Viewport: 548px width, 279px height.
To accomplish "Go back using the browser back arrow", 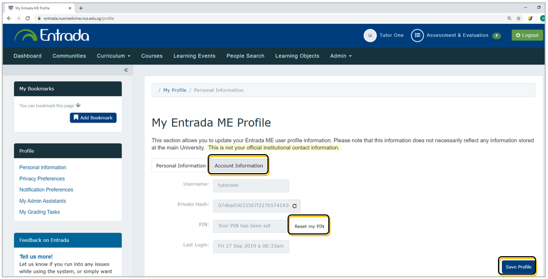I will pos(9,18).
